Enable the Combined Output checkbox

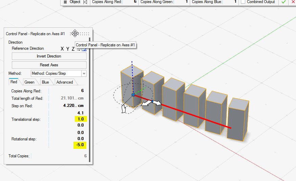tap(243, 2)
